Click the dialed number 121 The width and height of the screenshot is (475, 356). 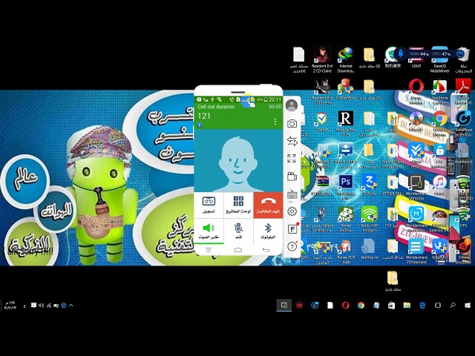pyautogui.click(x=204, y=116)
